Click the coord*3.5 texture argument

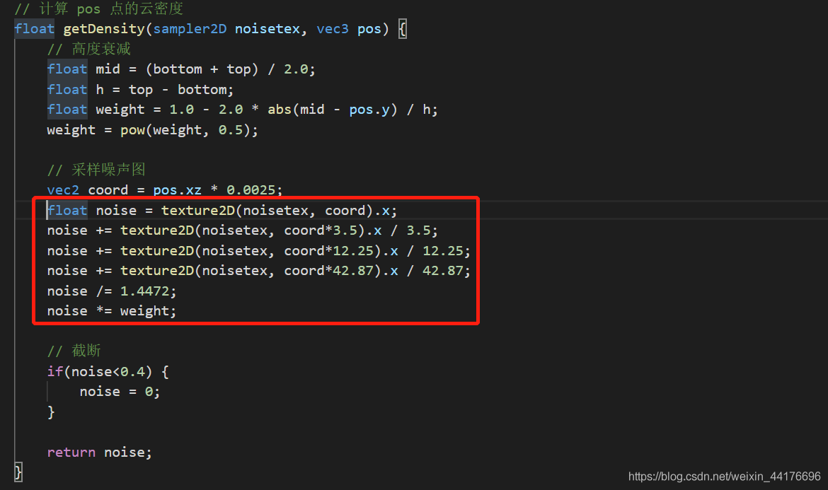pos(321,231)
